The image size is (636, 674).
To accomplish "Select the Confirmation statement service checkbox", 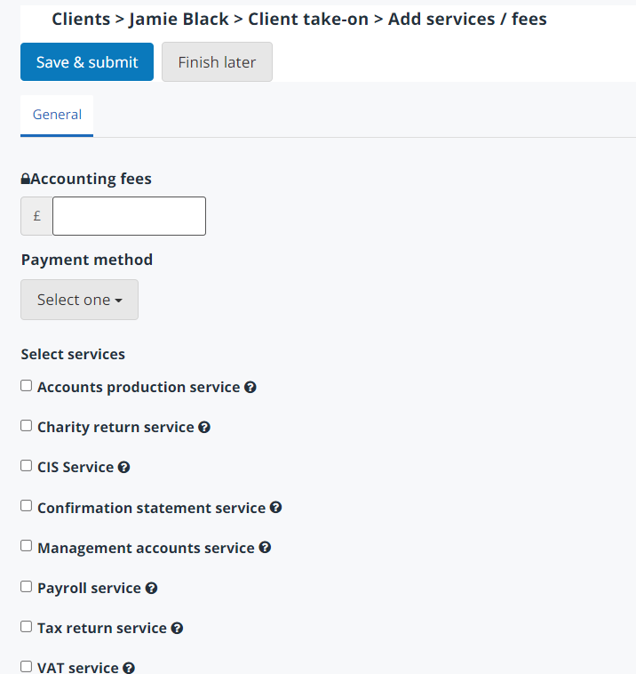I will [x=27, y=506].
